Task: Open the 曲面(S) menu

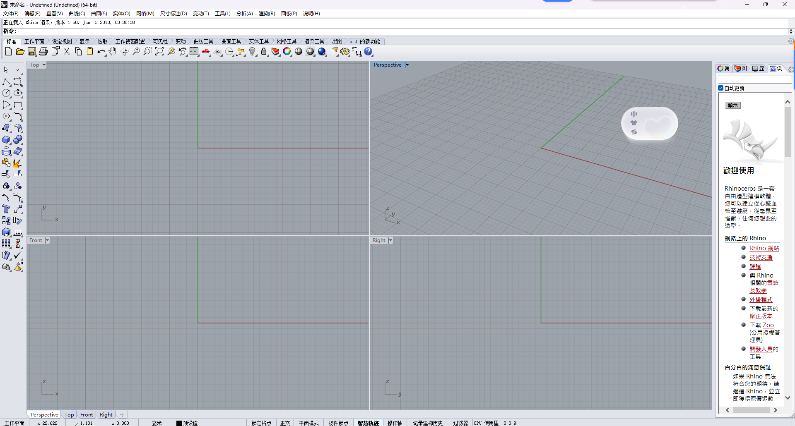Action: tap(99, 14)
